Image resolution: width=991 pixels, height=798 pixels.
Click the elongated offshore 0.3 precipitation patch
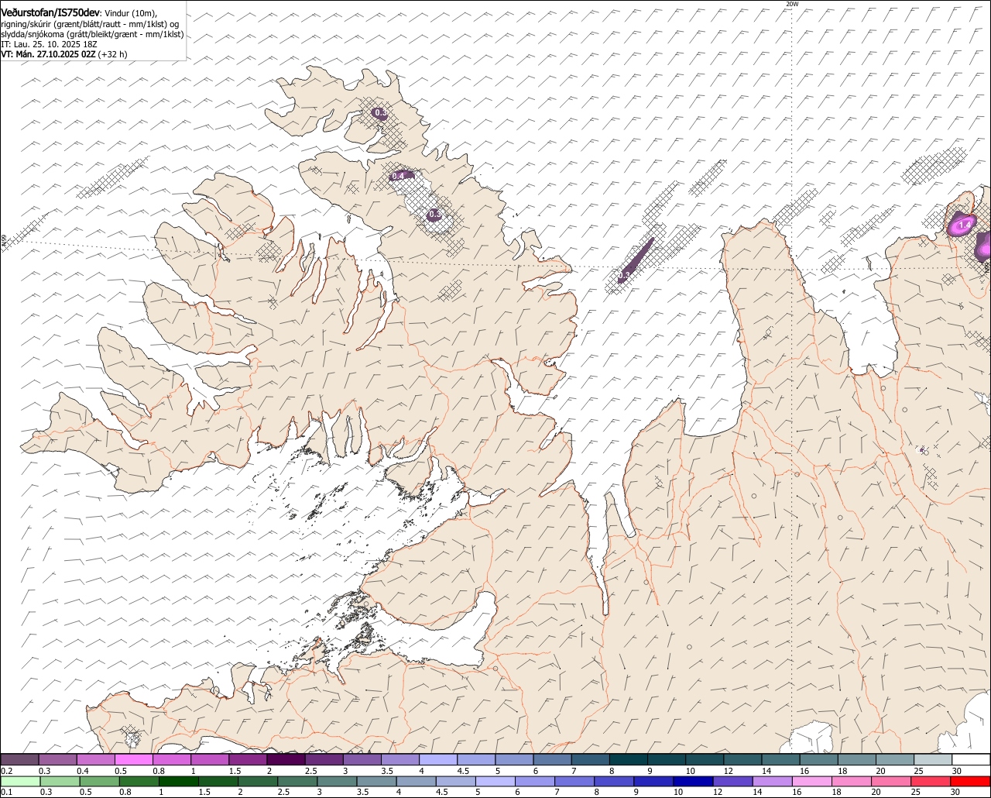coord(635,262)
